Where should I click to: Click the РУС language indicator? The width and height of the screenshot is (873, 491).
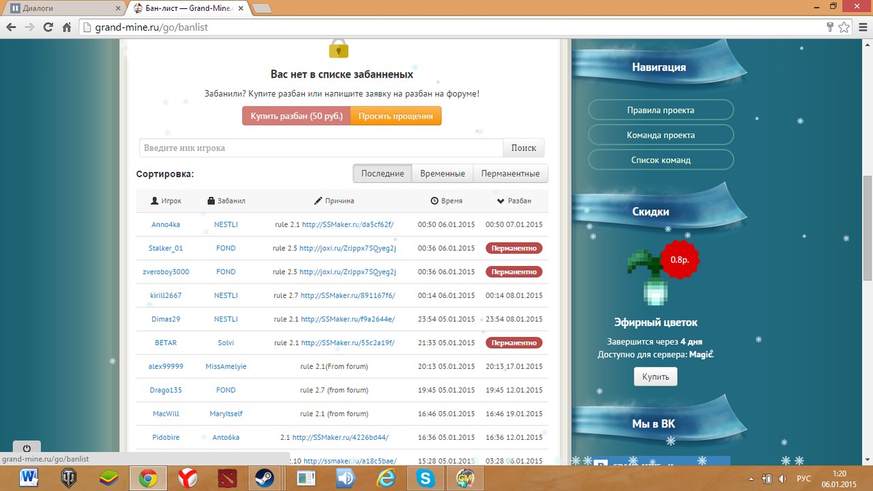click(804, 478)
